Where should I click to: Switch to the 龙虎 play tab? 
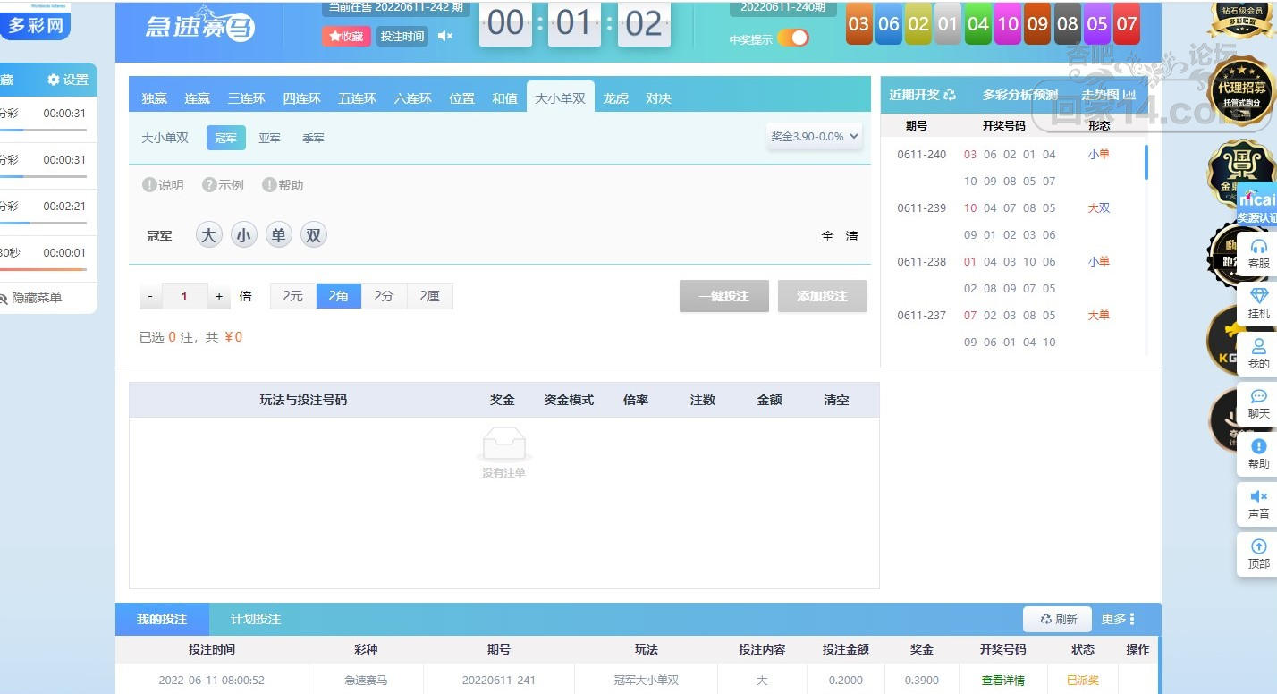(615, 98)
